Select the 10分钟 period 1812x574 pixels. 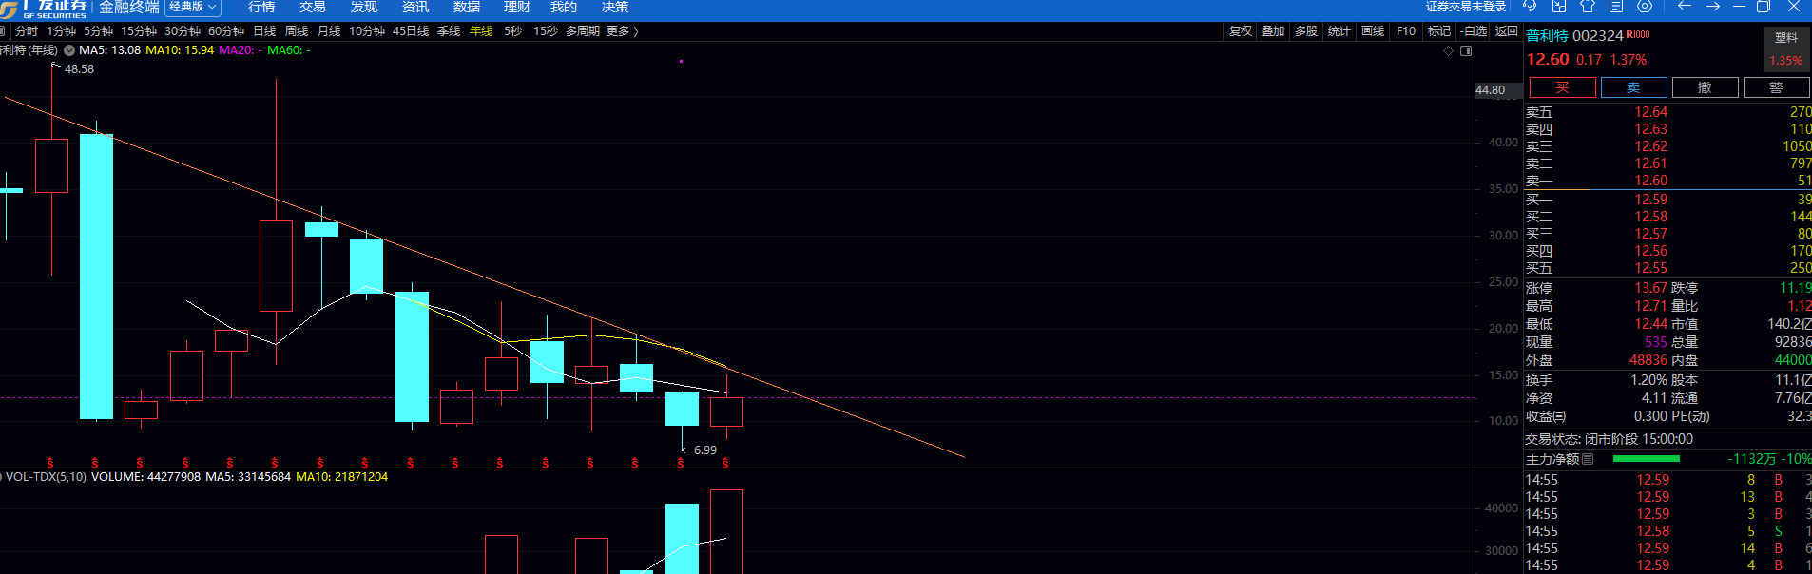[367, 31]
